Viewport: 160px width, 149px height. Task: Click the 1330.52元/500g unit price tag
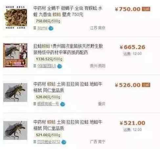pos(49,59)
